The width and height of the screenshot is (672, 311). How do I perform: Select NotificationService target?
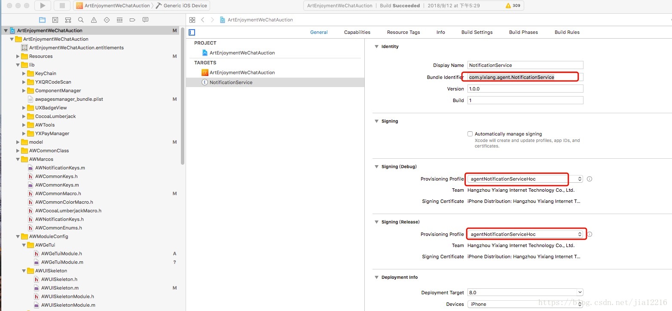275,82
